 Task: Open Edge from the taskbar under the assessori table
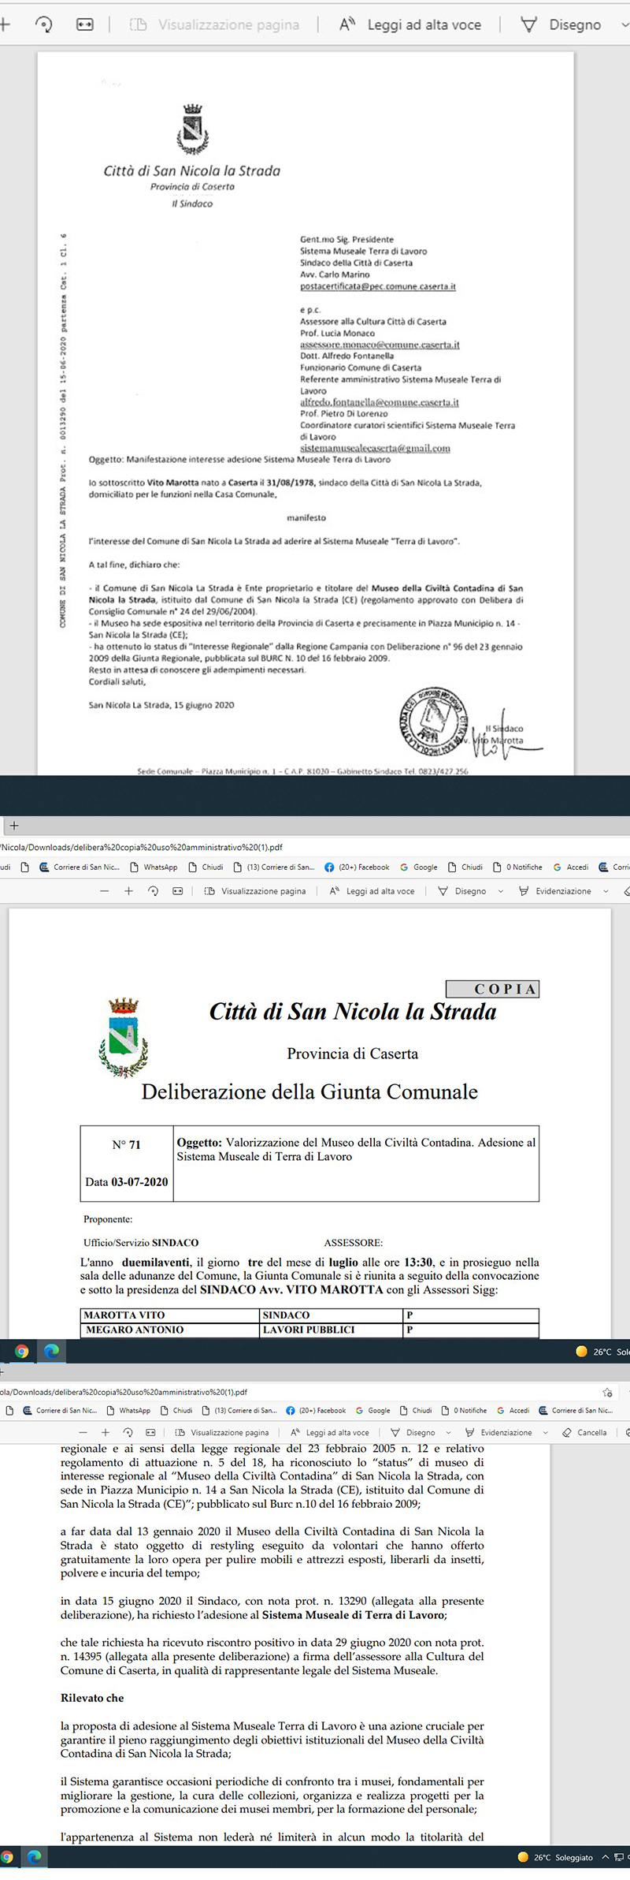[x=52, y=1351]
